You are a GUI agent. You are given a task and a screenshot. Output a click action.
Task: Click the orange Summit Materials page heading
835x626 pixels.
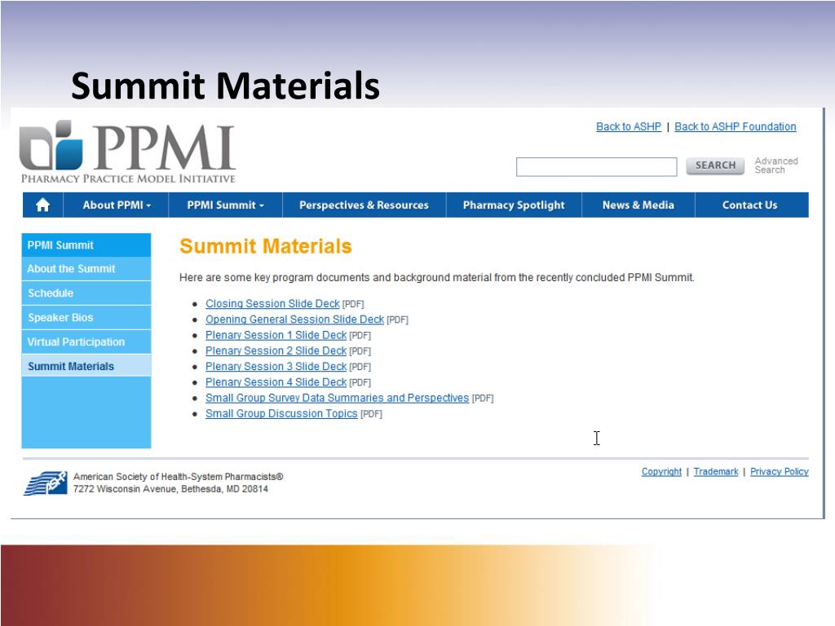(266, 246)
